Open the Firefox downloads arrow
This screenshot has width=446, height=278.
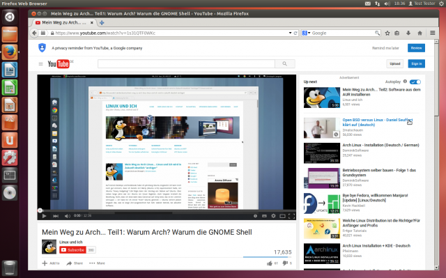click(x=408, y=33)
